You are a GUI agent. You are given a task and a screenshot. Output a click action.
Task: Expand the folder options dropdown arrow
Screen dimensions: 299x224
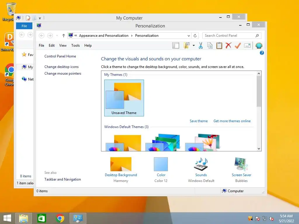point(194,45)
